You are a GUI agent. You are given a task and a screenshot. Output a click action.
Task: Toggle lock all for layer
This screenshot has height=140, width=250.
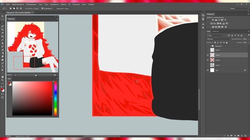[227, 42]
